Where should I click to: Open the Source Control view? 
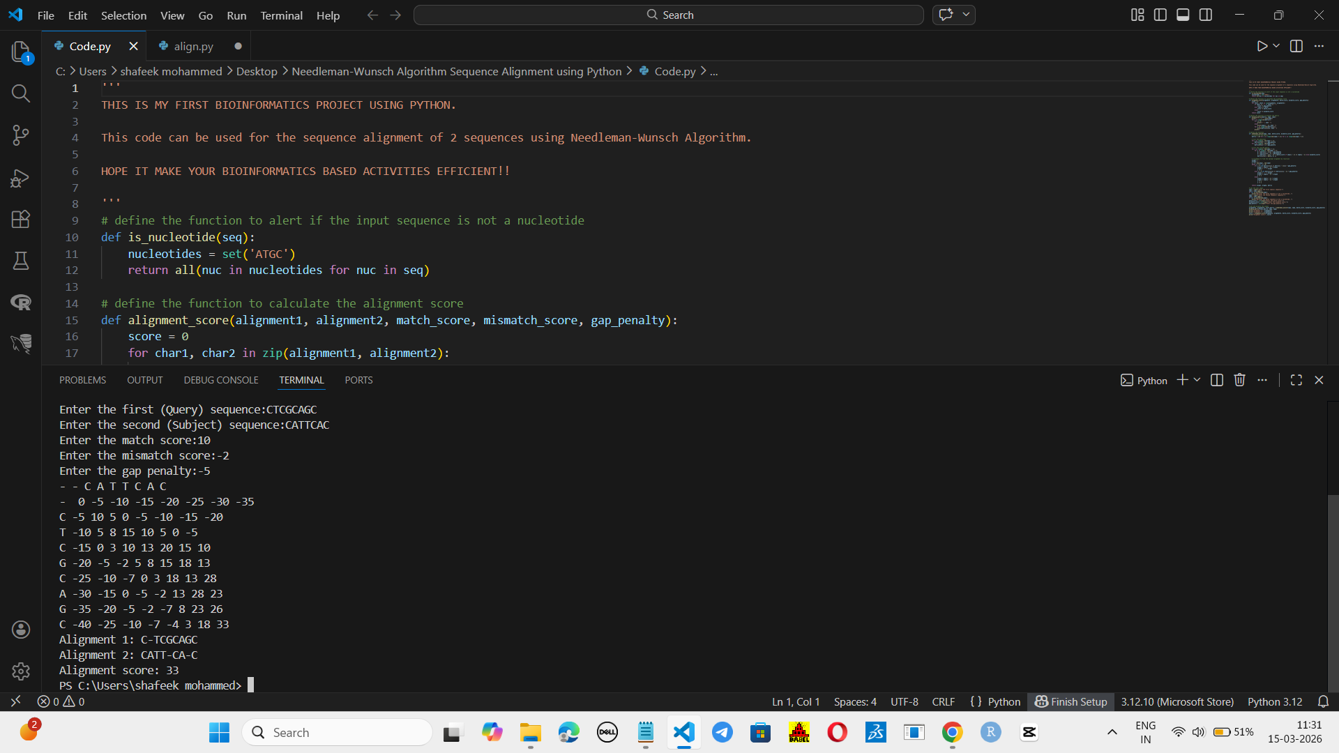coord(21,135)
